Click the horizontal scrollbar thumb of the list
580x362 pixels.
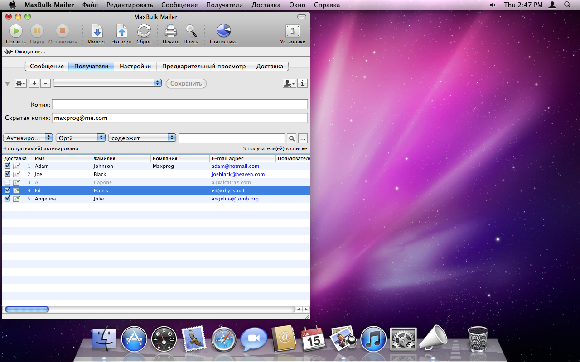[x=27, y=310]
